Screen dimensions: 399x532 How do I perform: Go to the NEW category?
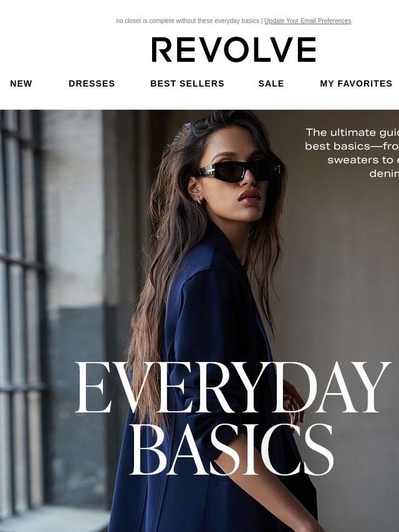click(x=21, y=83)
